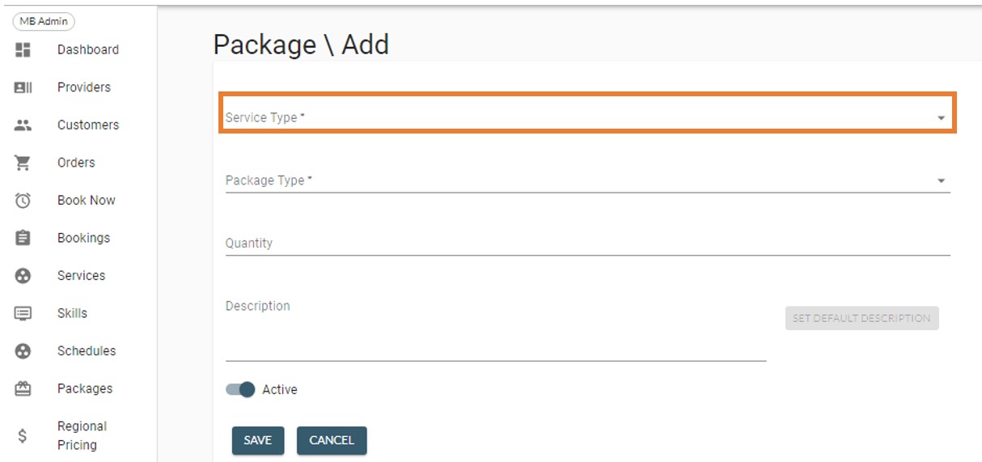Expand the Package Type dropdown arrow

(x=941, y=181)
